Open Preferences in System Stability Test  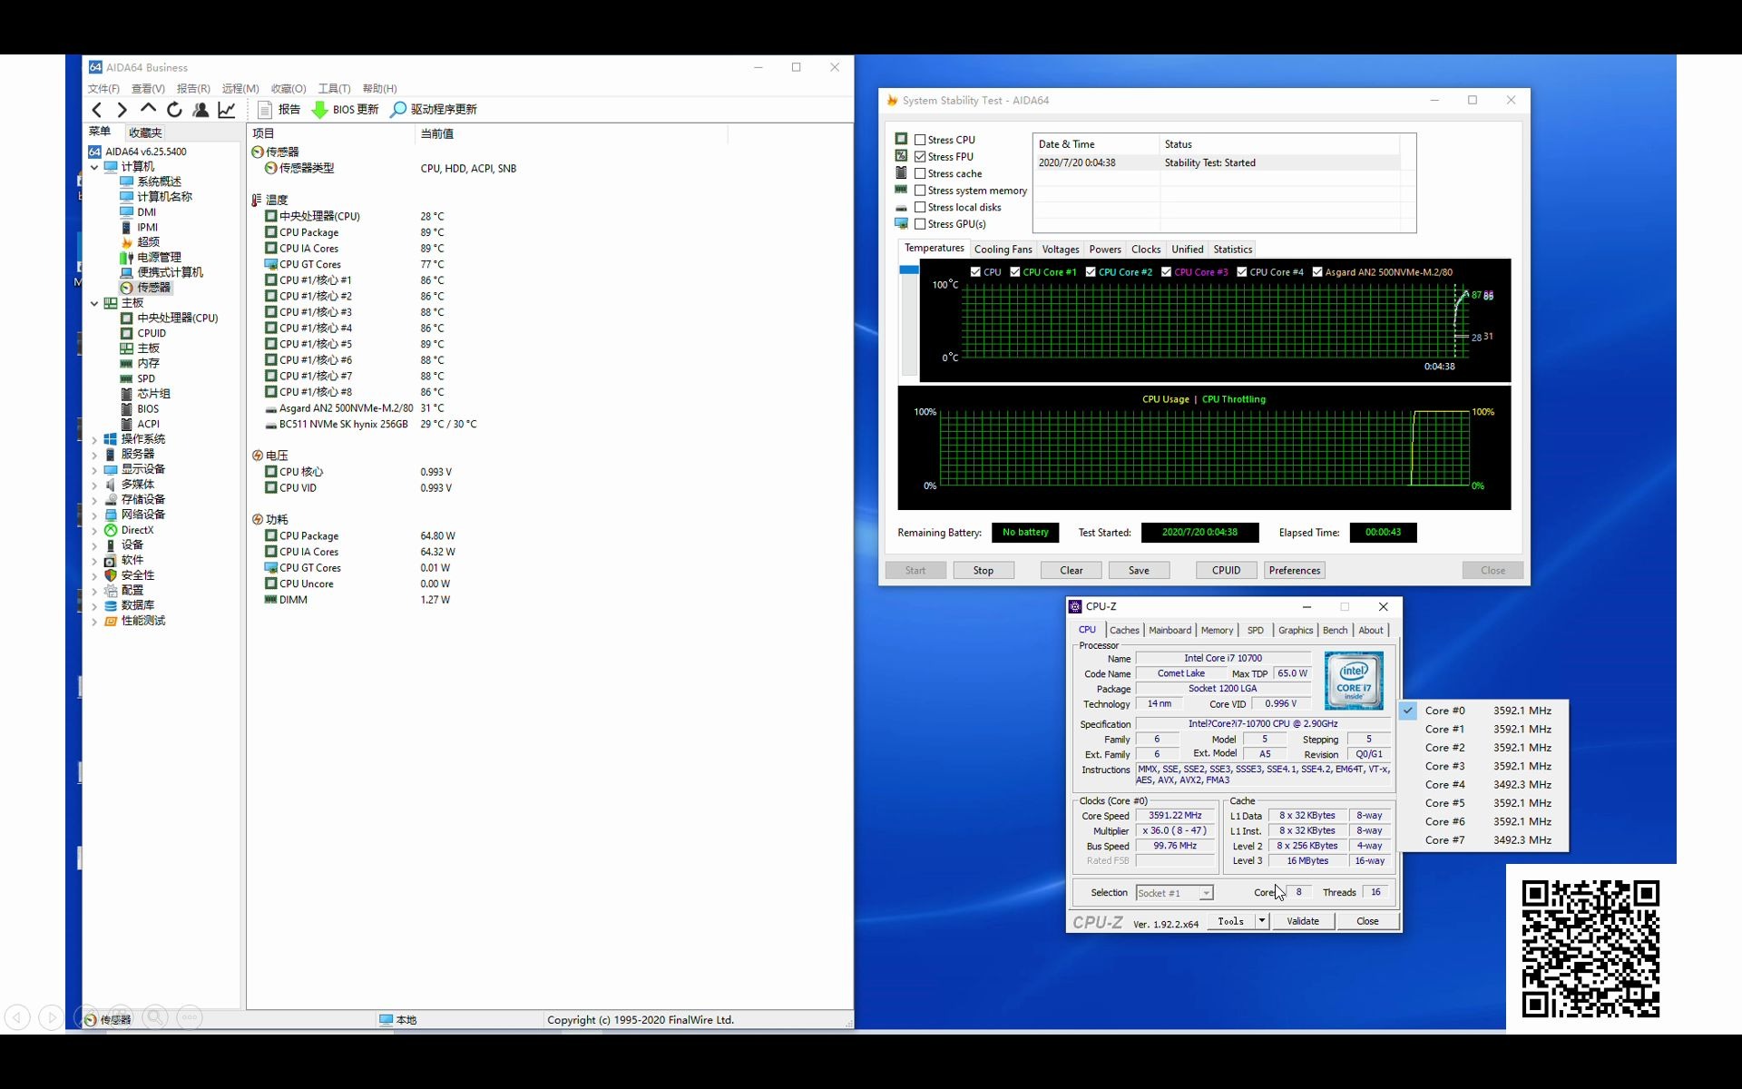[1295, 571]
